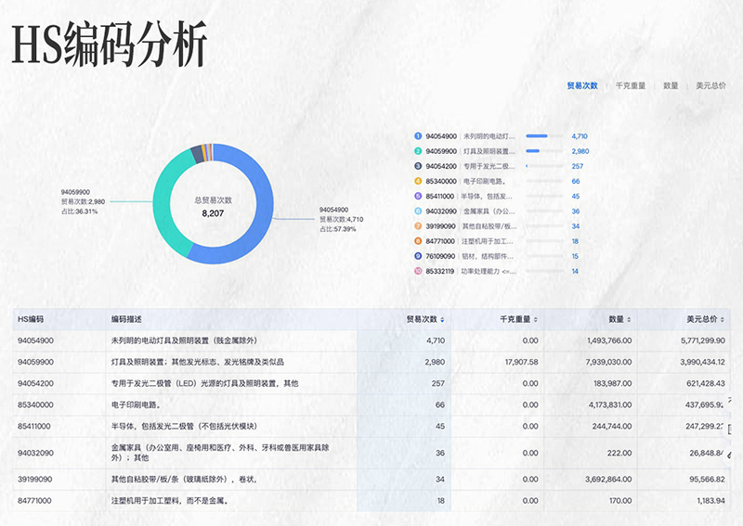This screenshot has width=743, height=526.
Task: Switch to the 数量 tab
Action: click(x=671, y=85)
